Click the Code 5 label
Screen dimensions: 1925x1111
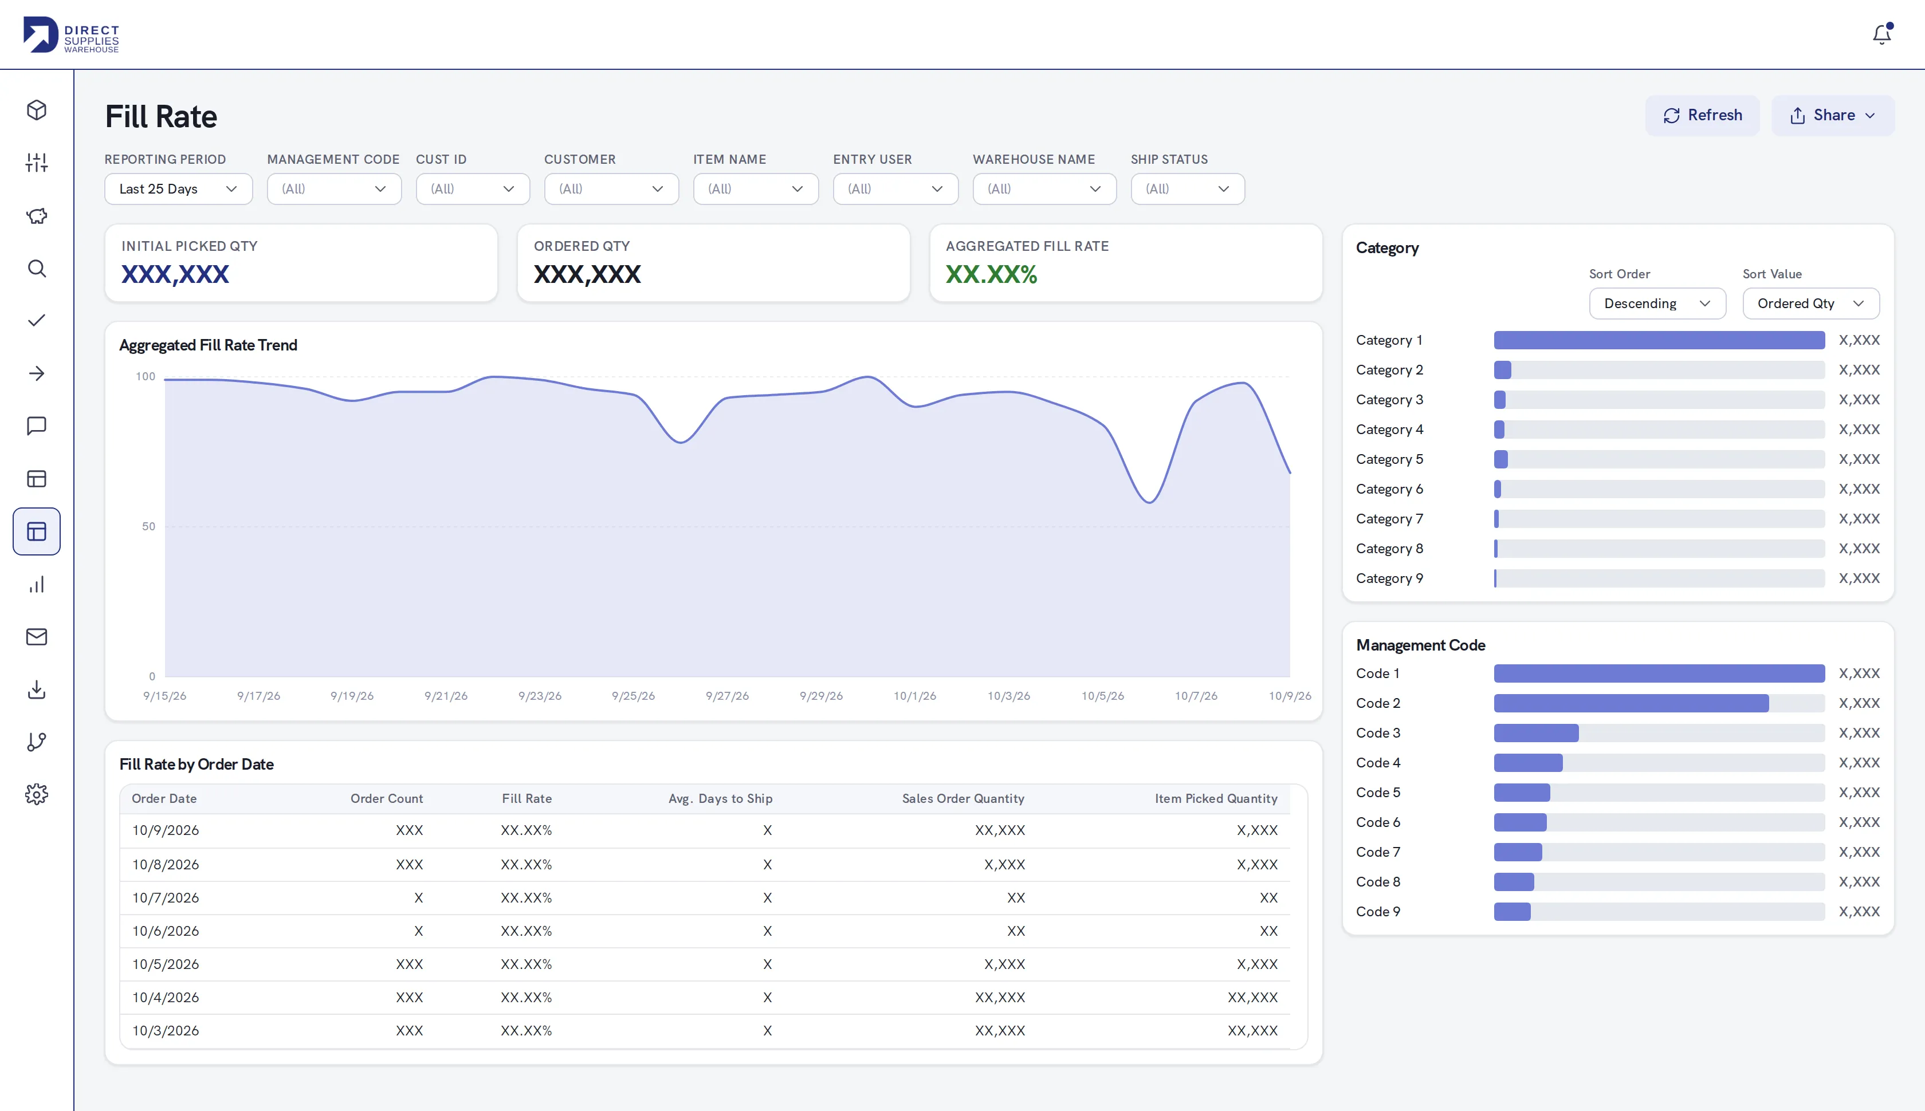point(1378,793)
